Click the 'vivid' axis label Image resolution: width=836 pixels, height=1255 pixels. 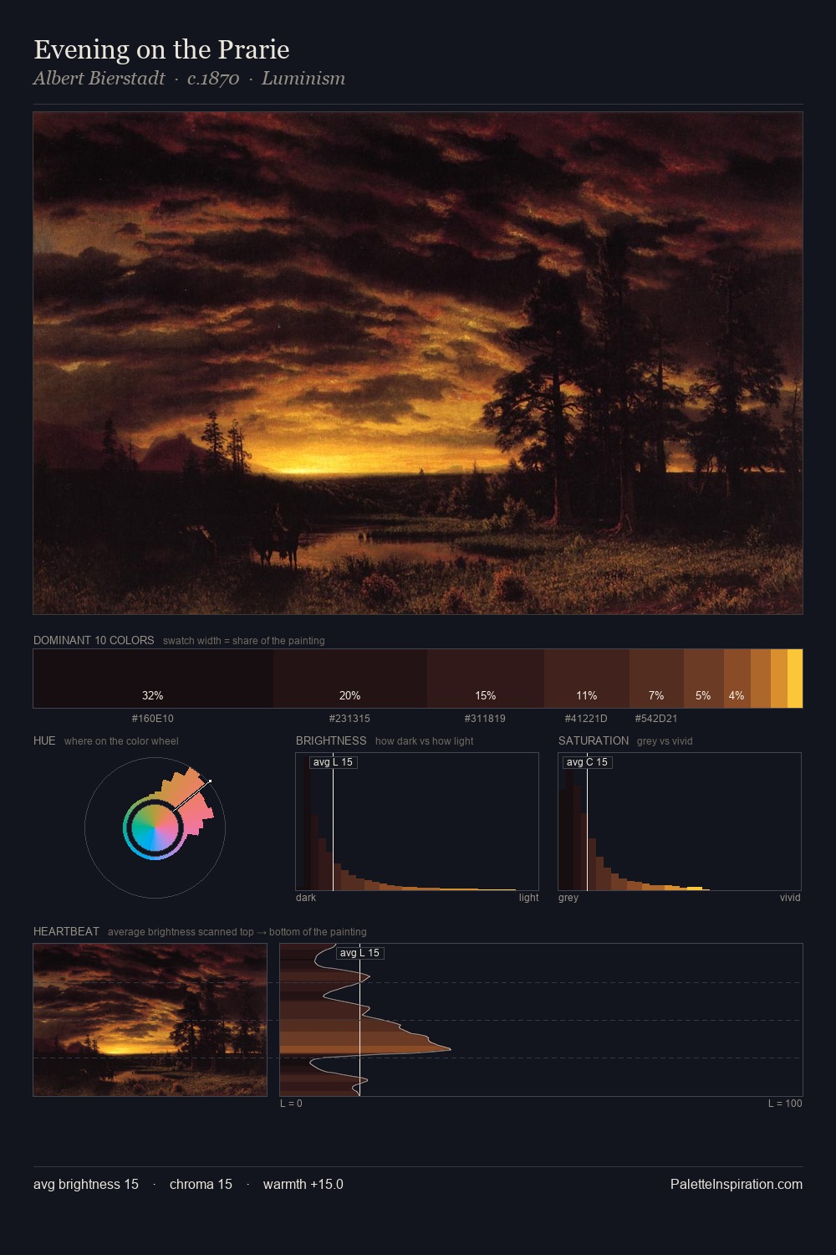(x=790, y=898)
